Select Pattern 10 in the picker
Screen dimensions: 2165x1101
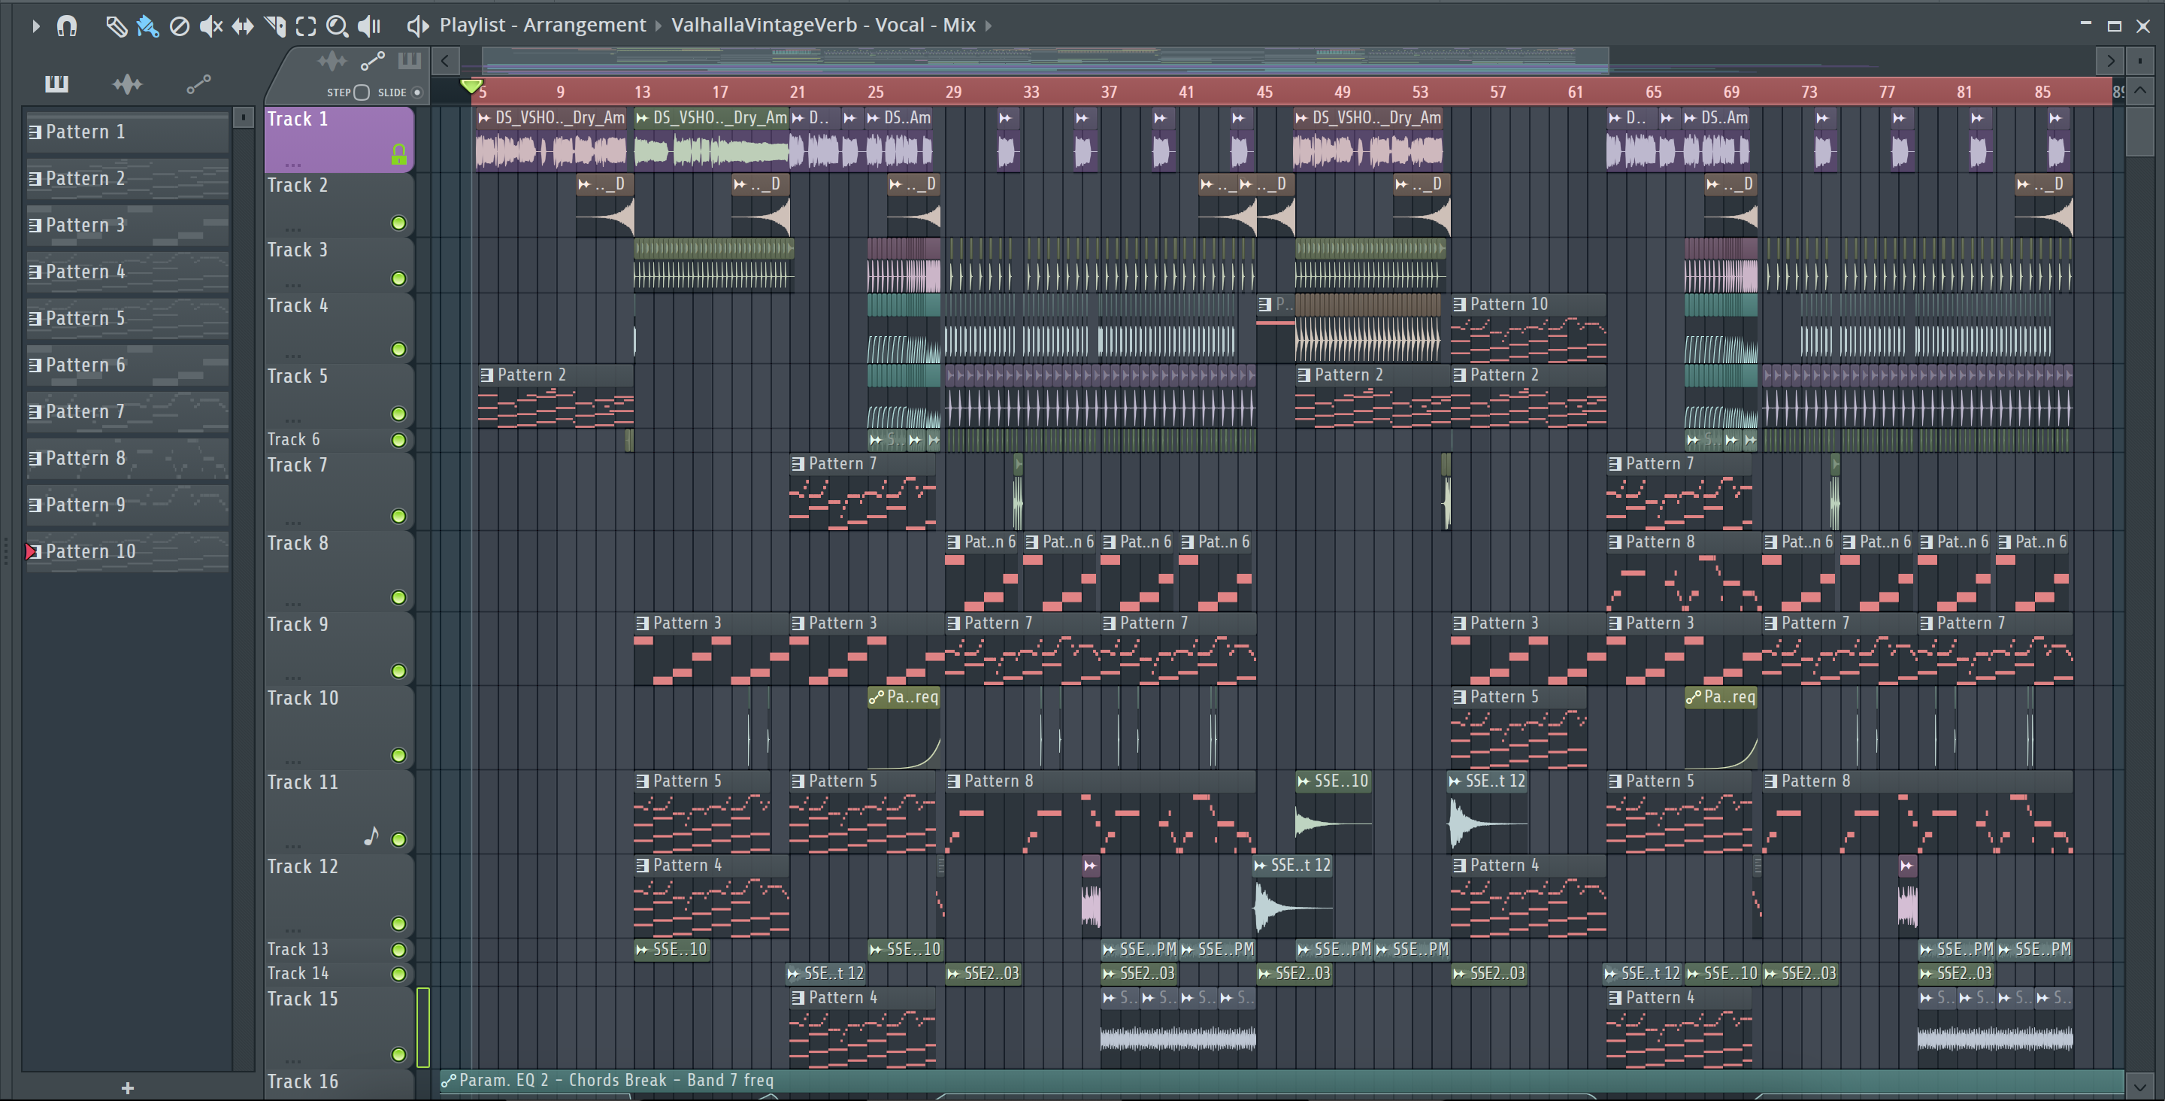128,551
